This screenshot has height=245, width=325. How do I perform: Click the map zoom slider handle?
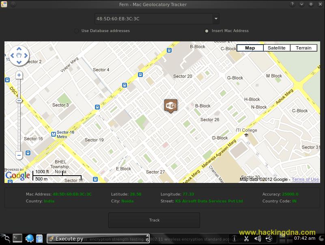click(x=19, y=101)
